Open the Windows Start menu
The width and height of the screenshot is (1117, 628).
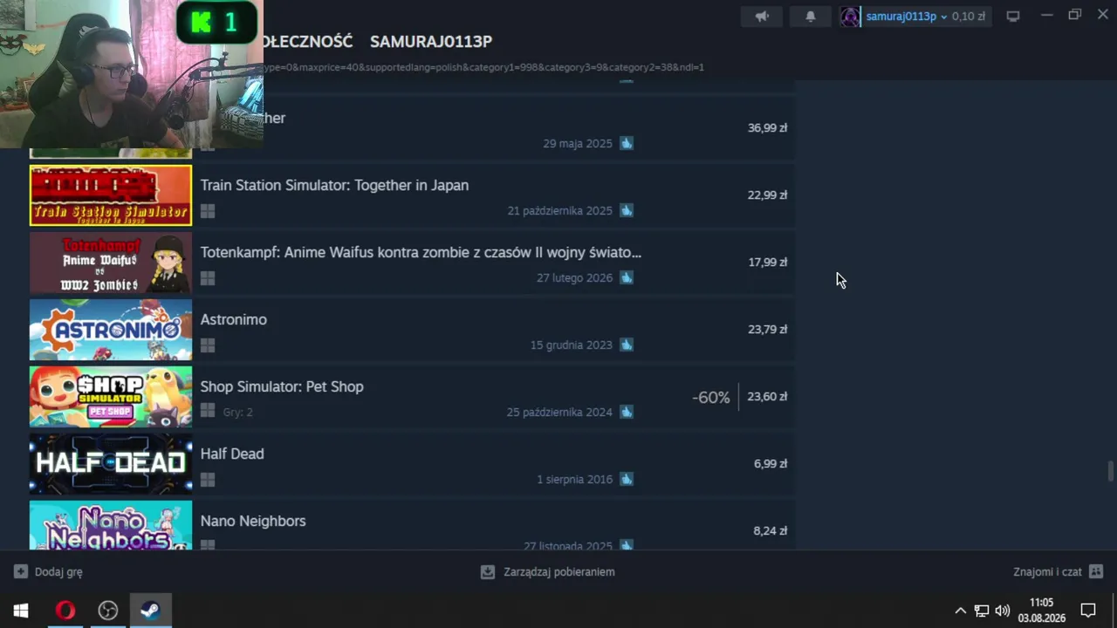click(x=21, y=611)
